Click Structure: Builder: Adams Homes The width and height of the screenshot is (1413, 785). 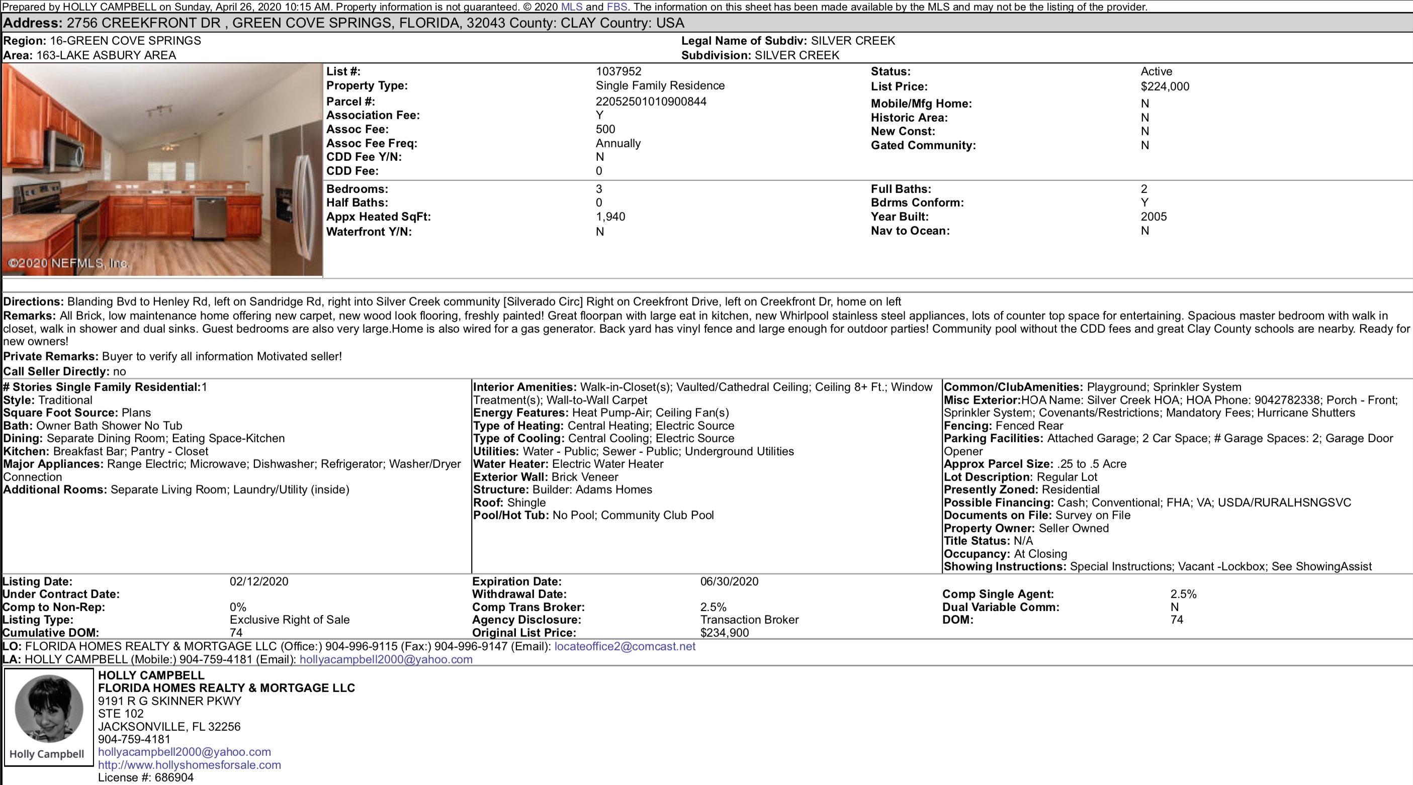click(563, 490)
